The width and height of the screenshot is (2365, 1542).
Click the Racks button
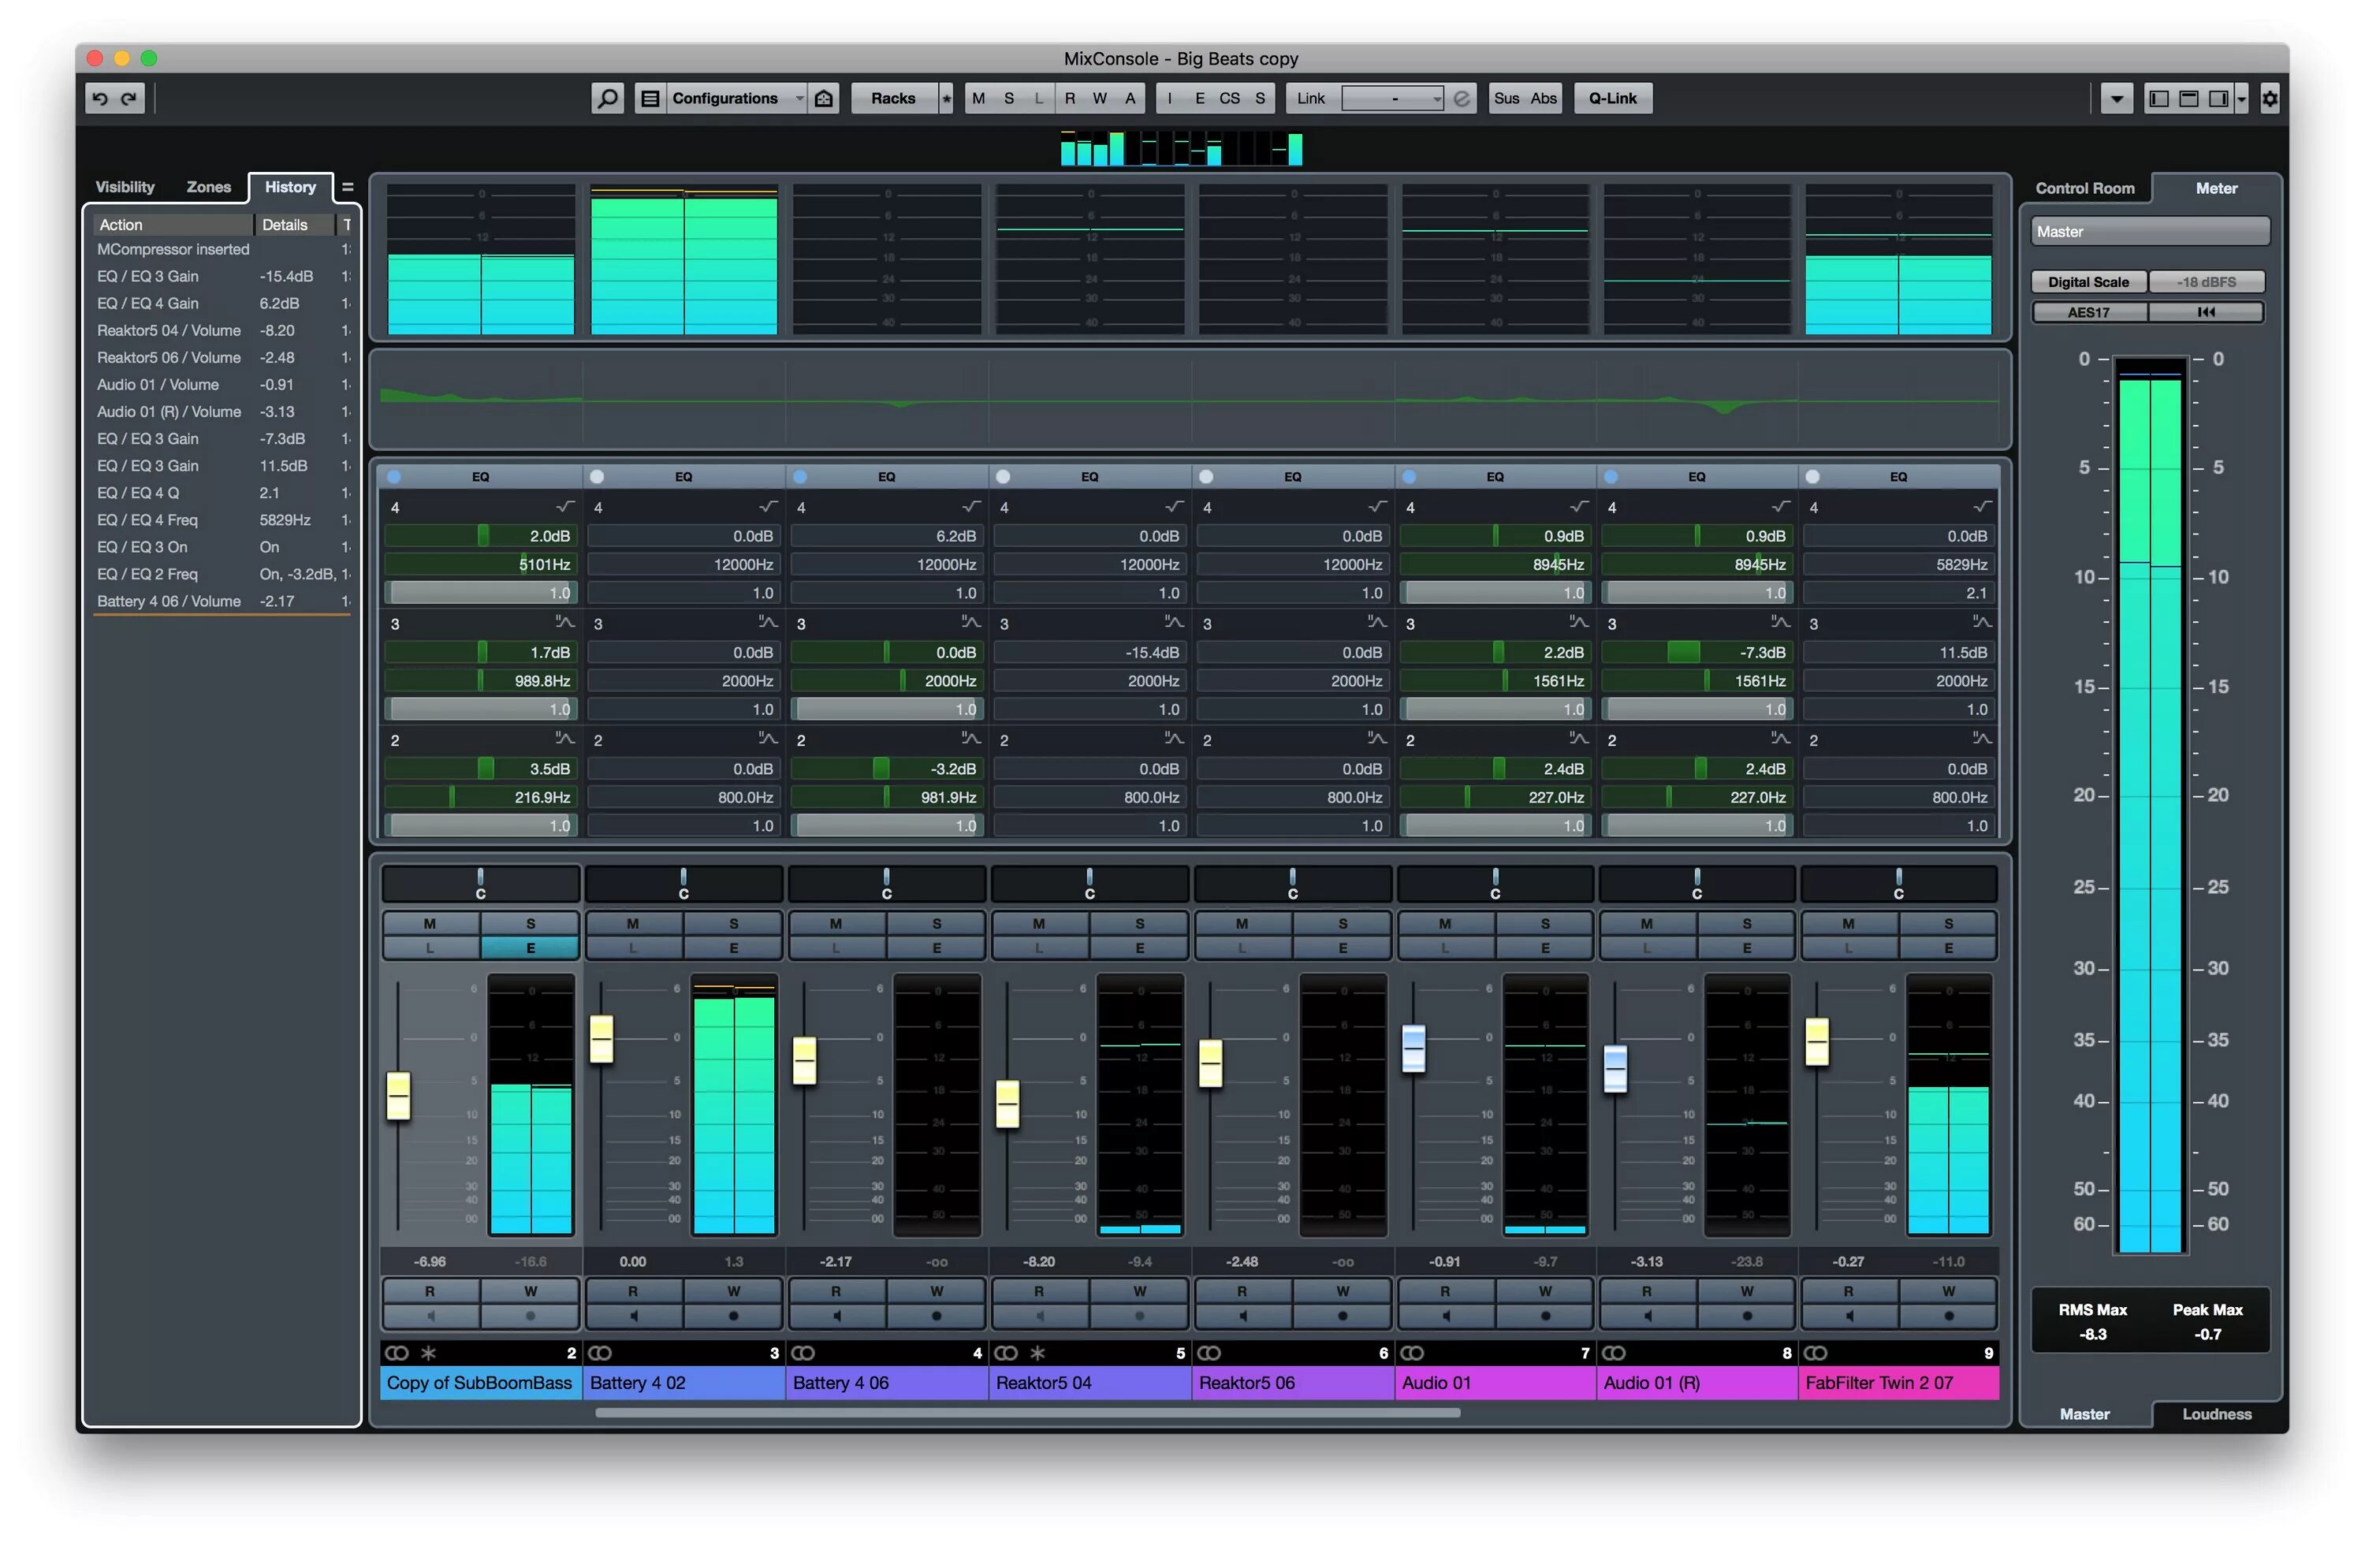[892, 99]
